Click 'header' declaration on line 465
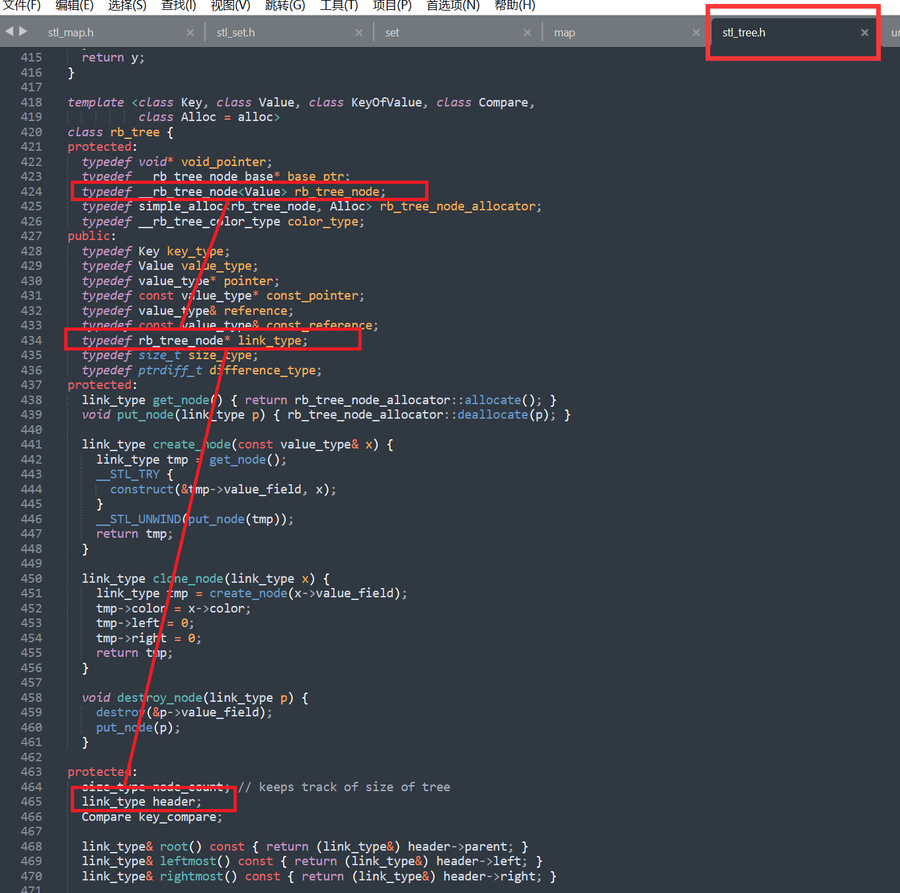This screenshot has width=900, height=893. tap(174, 802)
